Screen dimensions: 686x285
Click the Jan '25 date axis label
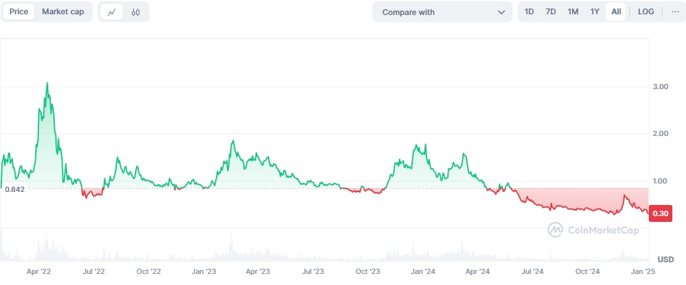642,271
